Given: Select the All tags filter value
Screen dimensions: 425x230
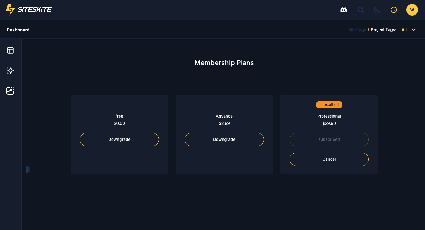Looking at the screenshot, I should [404, 30].
